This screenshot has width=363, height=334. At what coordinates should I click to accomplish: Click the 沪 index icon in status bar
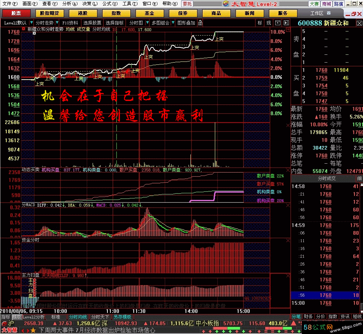pyautogui.click(x=11, y=323)
